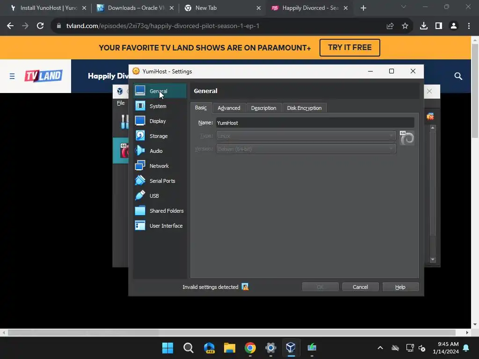Image resolution: width=479 pixels, height=359 pixels.
Task: Switch to Install YunoHost browser tab
Action: (48, 8)
